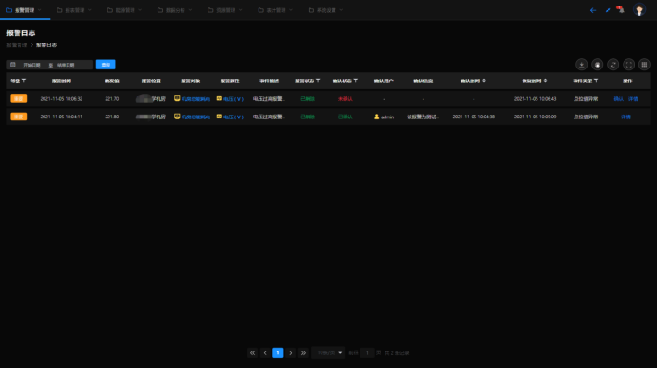657x369 pixels.
Task: Click the start date input field
Action: tap(32, 65)
